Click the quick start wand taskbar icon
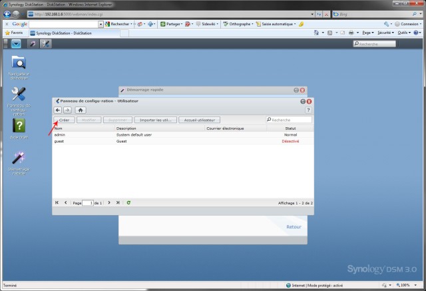The width and height of the screenshot is (426, 291). [33, 43]
